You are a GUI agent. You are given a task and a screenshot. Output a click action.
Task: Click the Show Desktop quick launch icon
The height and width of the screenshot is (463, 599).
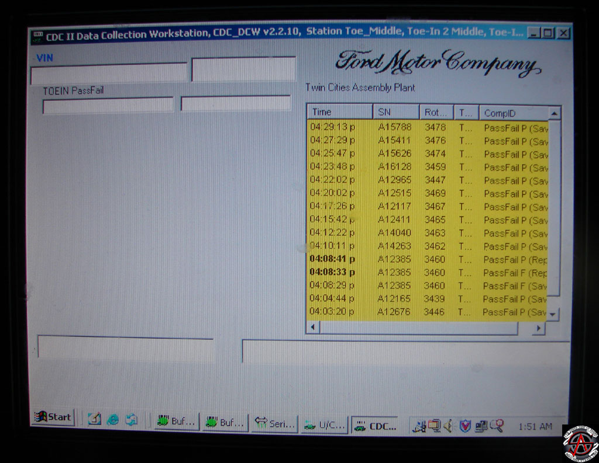[94, 419]
